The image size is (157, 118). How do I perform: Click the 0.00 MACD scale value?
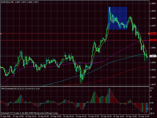(x=152, y=103)
